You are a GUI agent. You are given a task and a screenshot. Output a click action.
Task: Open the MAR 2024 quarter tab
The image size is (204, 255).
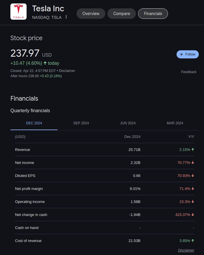(x=175, y=123)
